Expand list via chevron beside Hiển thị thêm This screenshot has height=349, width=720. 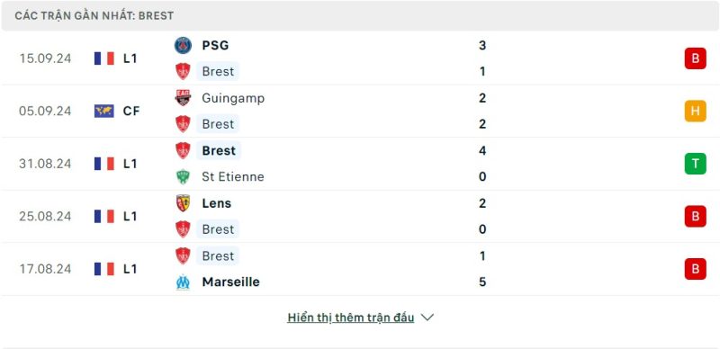coord(427,318)
